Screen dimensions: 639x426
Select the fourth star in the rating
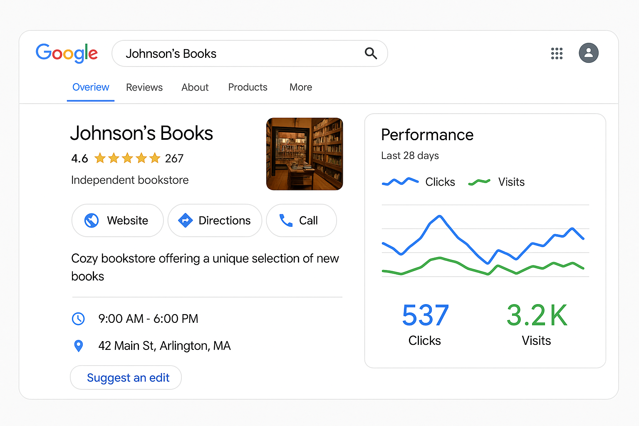pos(141,158)
